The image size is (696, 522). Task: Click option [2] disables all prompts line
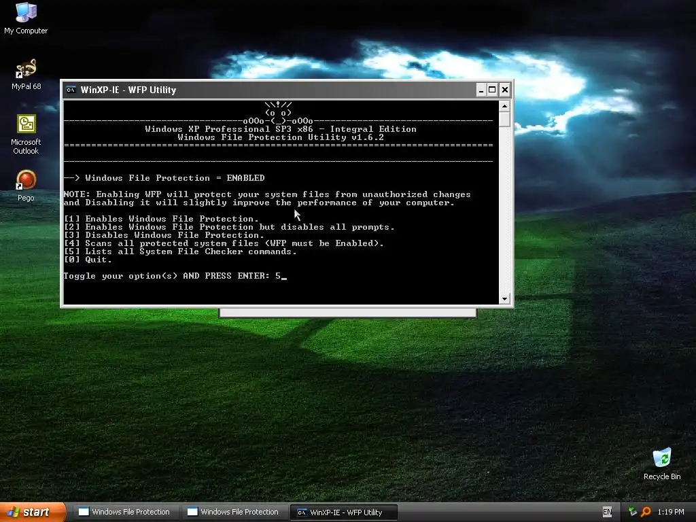[x=229, y=227]
